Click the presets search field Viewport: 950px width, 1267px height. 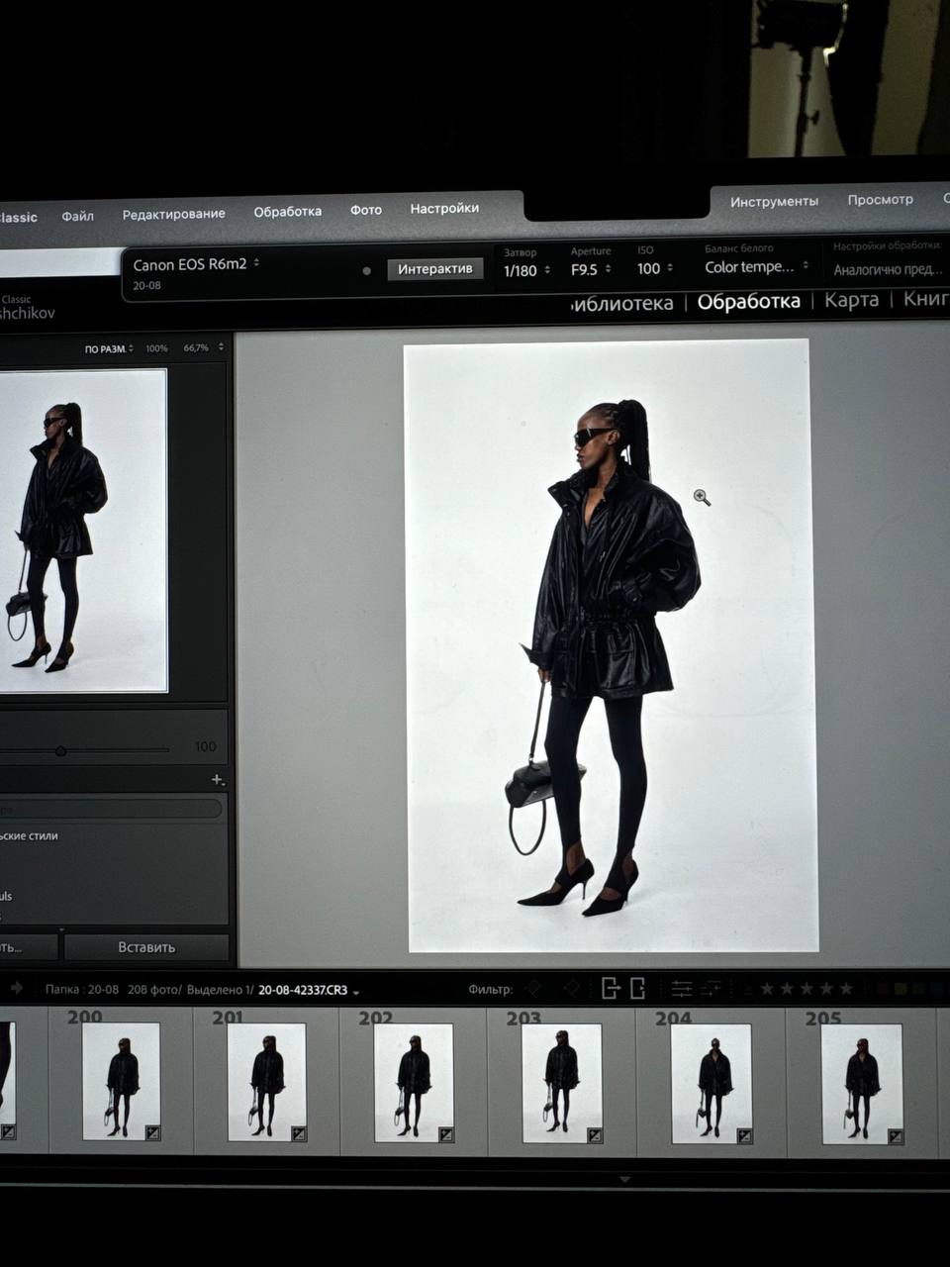(x=109, y=808)
